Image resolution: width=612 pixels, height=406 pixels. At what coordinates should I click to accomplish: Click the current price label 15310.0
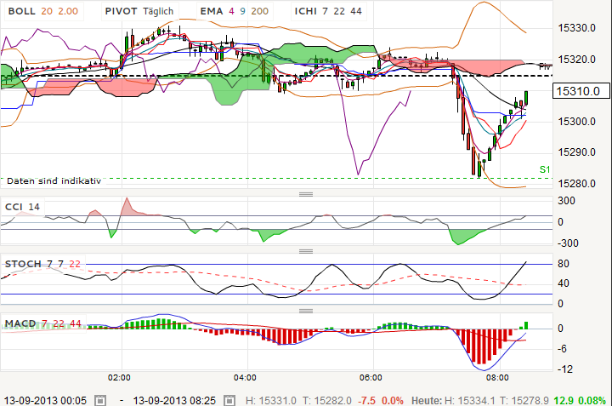pos(581,91)
